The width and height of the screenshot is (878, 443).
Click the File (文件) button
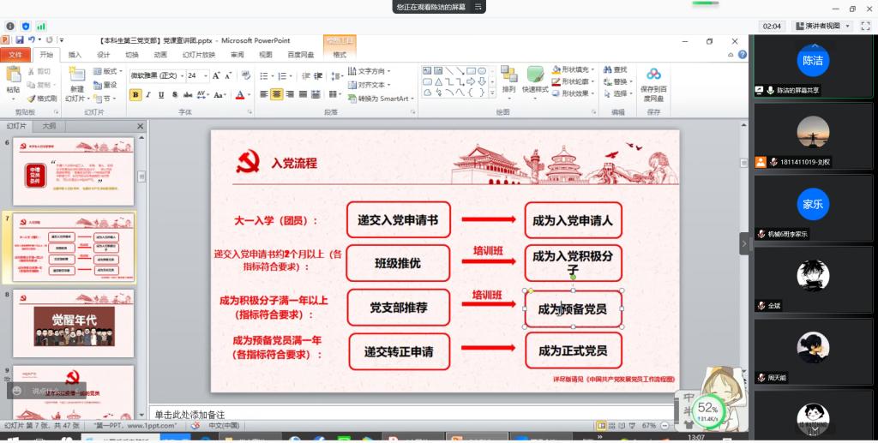[15, 55]
